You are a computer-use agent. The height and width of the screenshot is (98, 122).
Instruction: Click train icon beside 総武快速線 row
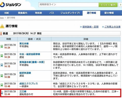tap(2, 76)
